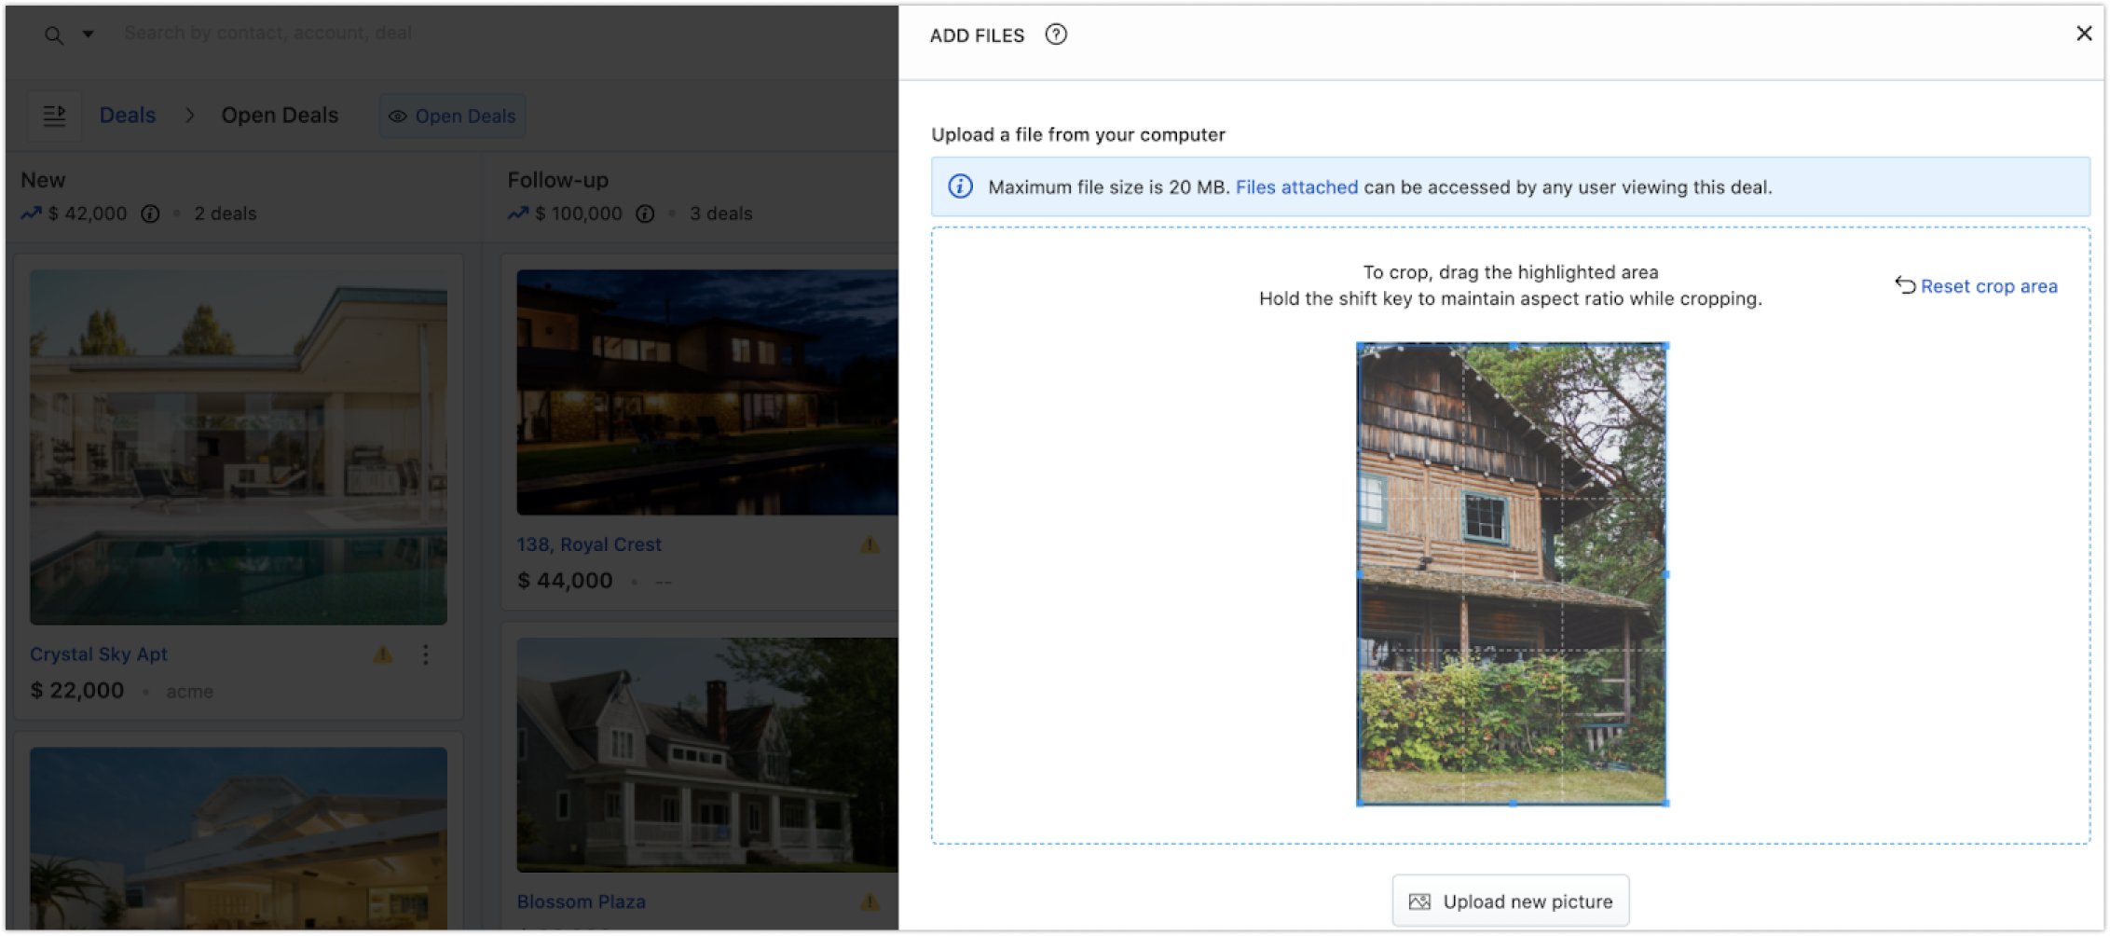Viewport: 2110px width, 936px height.
Task: Open Crystal Sky Apt deal
Action: click(99, 654)
